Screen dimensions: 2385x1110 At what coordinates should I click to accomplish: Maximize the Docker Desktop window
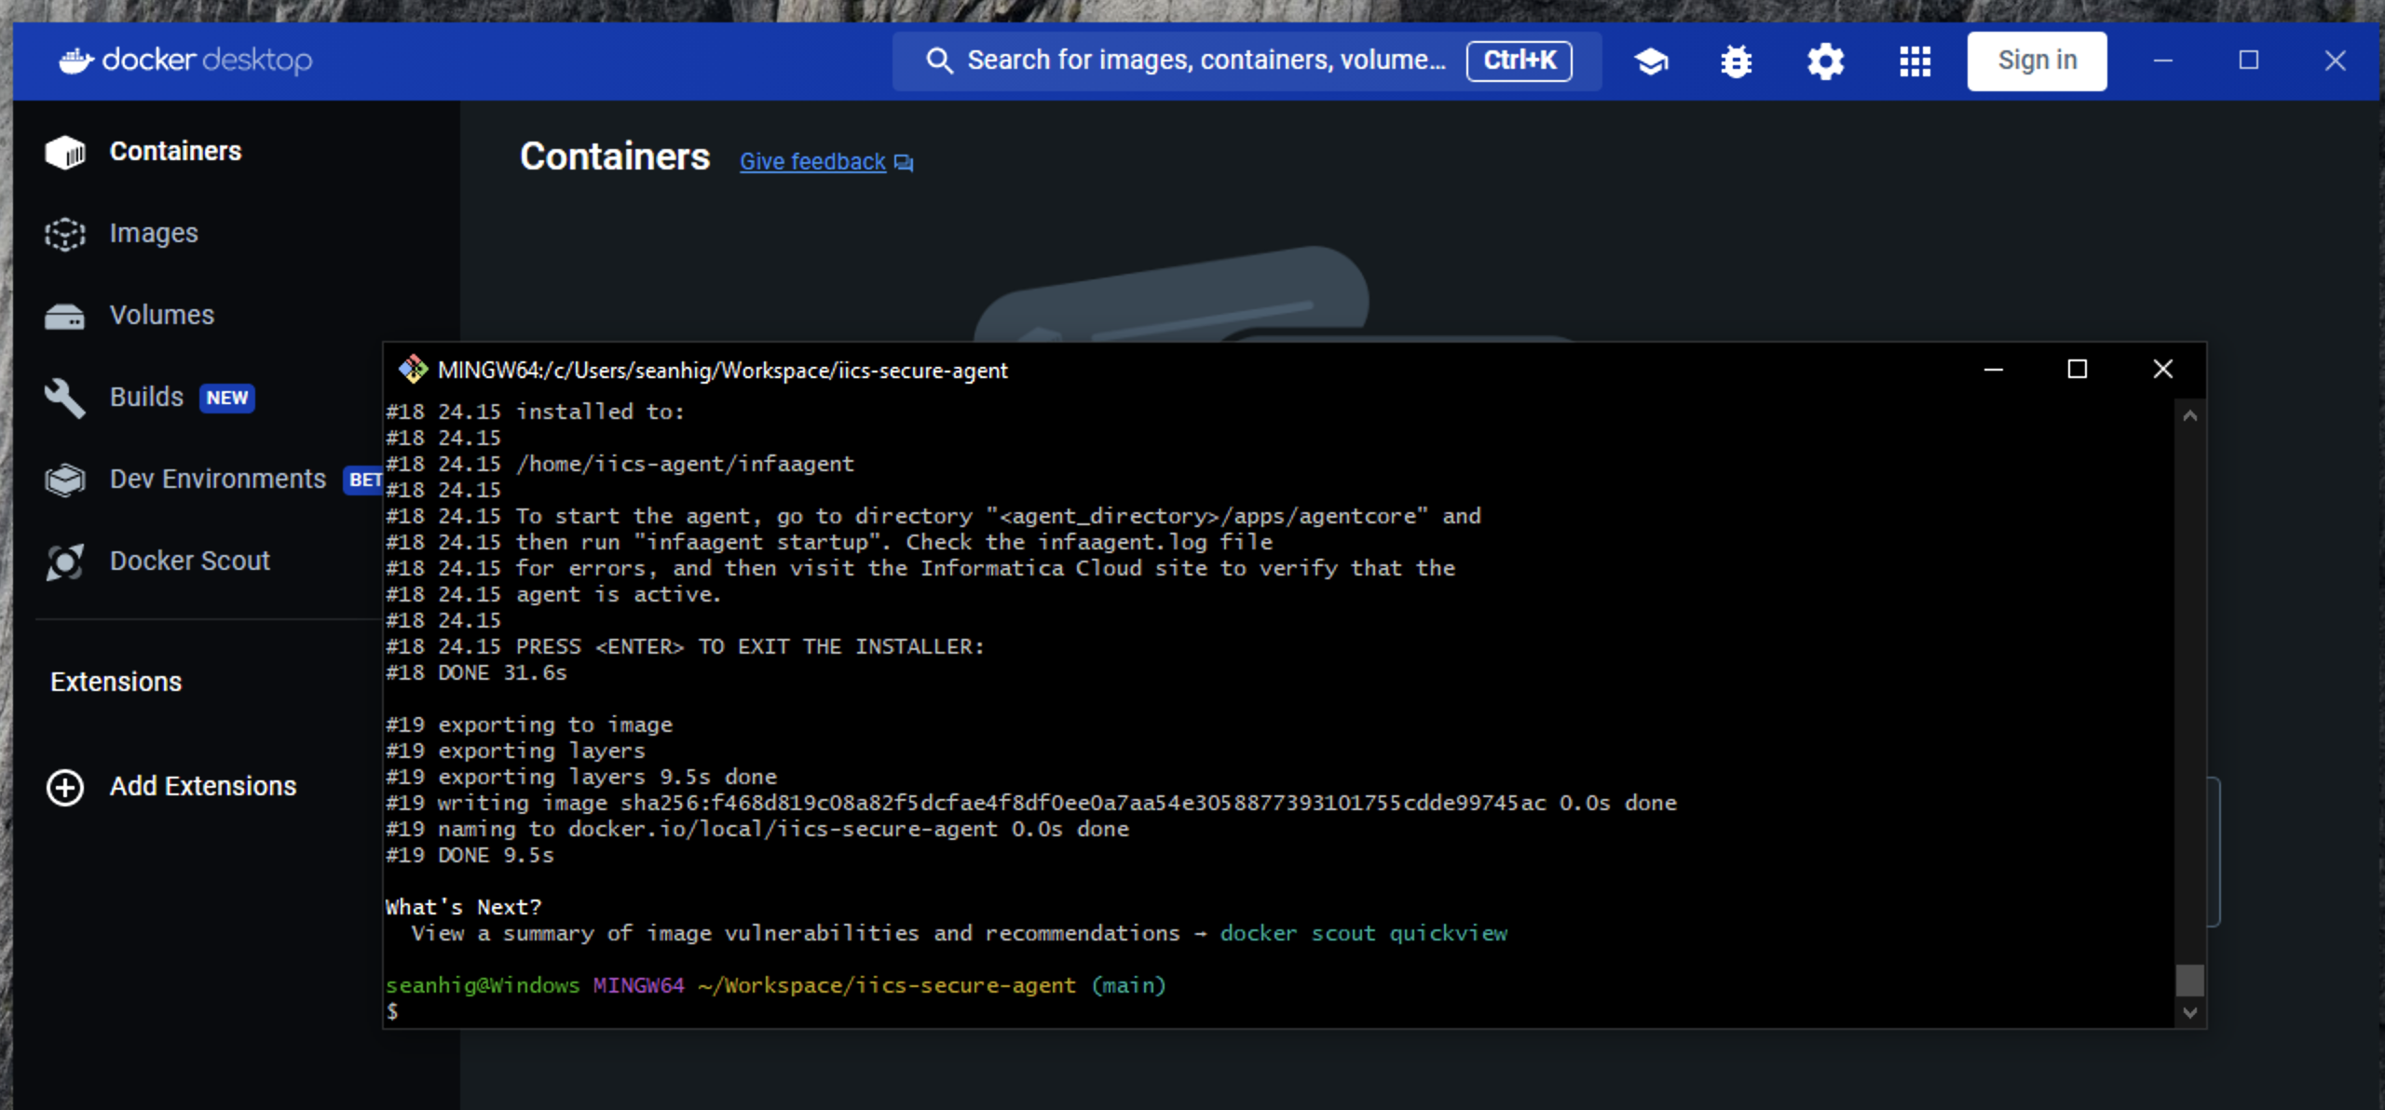pos(2248,61)
